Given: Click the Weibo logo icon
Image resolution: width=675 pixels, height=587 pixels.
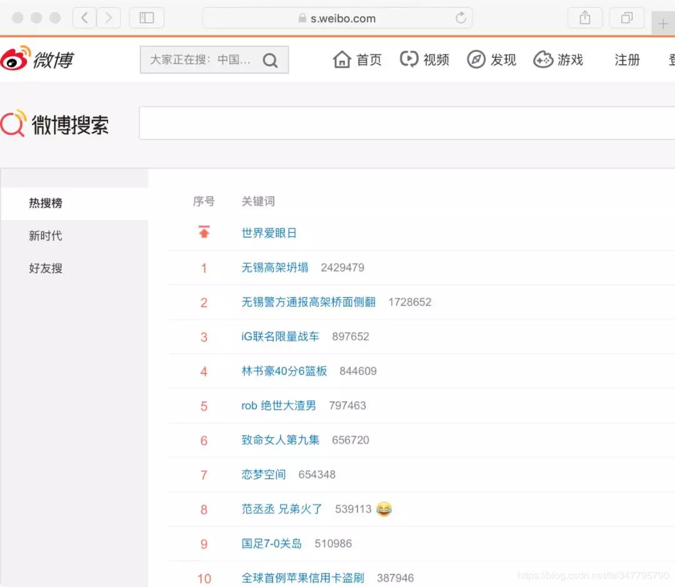Looking at the screenshot, I should [x=16, y=58].
